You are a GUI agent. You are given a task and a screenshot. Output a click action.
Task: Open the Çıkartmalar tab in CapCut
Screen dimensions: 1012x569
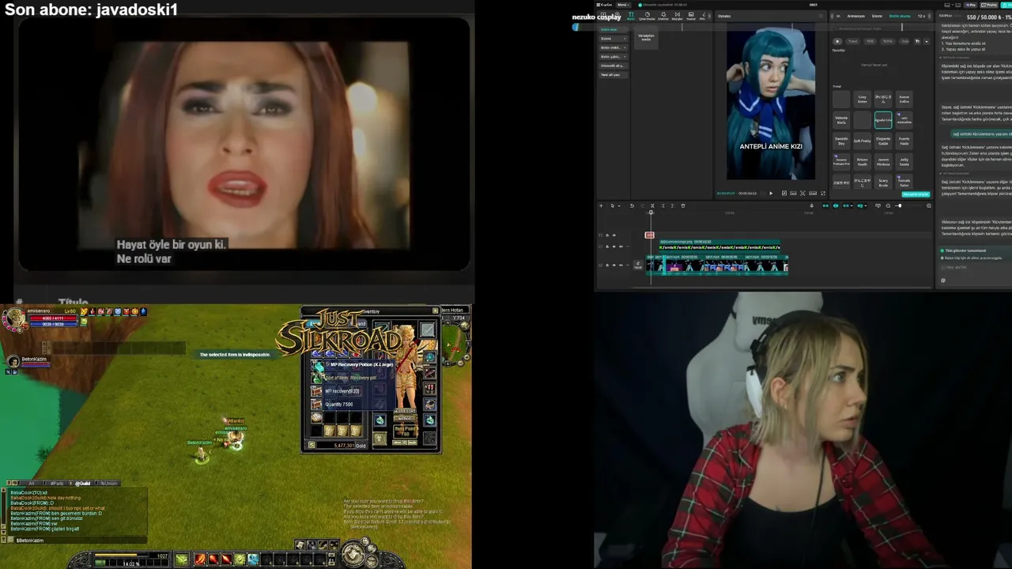(648, 16)
